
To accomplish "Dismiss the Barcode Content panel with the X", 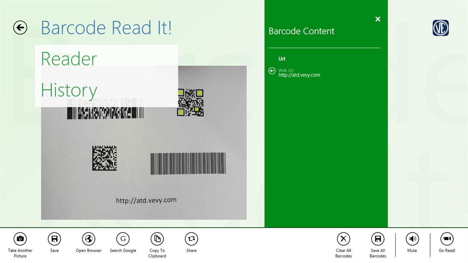I will 378,19.
